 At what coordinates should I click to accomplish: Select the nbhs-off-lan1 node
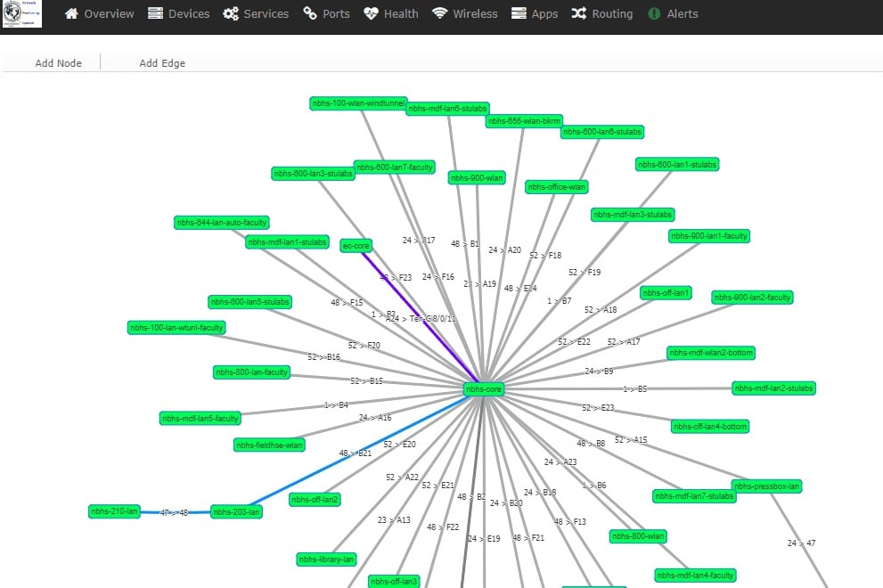point(666,293)
